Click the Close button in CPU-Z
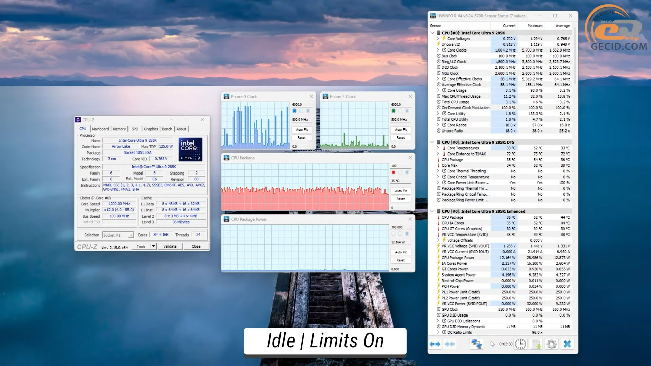Image resolution: width=651 pixels, height=366 pixels. (196, 246)
